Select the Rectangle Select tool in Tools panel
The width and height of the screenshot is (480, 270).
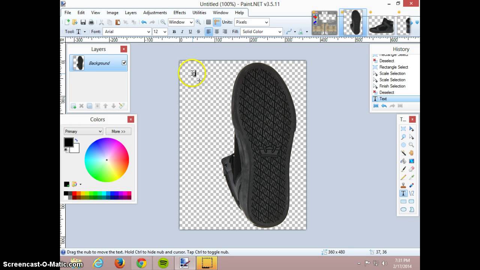(x=403, y=129)
